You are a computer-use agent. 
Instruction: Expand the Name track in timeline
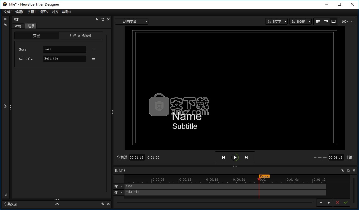pos(121,186)
